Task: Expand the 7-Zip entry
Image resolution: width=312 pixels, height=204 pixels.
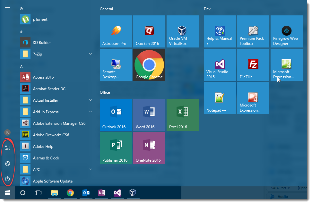Action: point(91,54)
